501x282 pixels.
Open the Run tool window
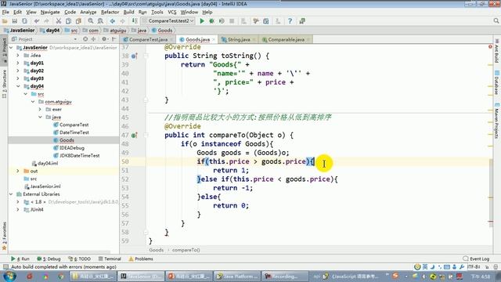click(x=20, y=258)
